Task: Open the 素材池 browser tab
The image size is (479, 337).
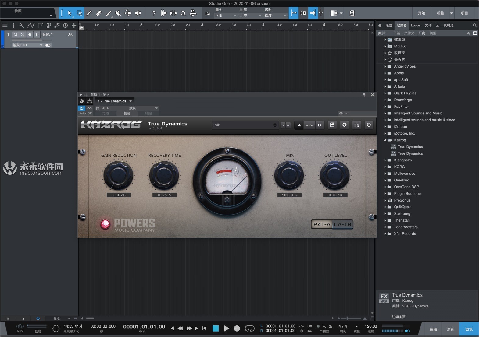Action: (449, 26)
